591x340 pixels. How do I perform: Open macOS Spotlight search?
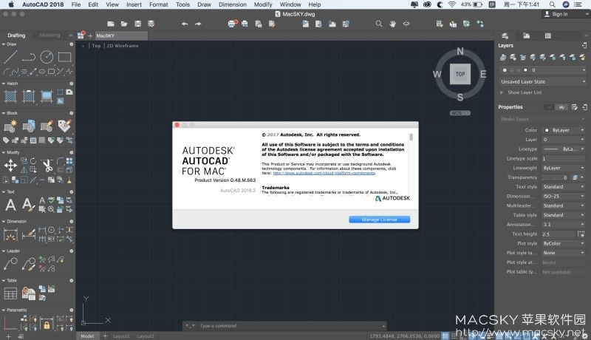tap(552, 4)
